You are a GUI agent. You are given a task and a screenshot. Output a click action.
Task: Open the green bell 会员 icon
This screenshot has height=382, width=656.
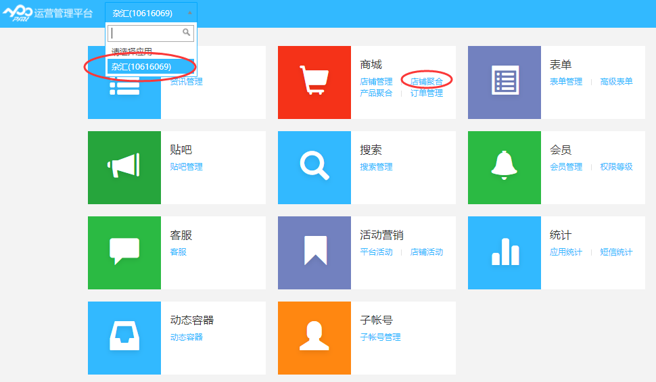tap(504, 168)
